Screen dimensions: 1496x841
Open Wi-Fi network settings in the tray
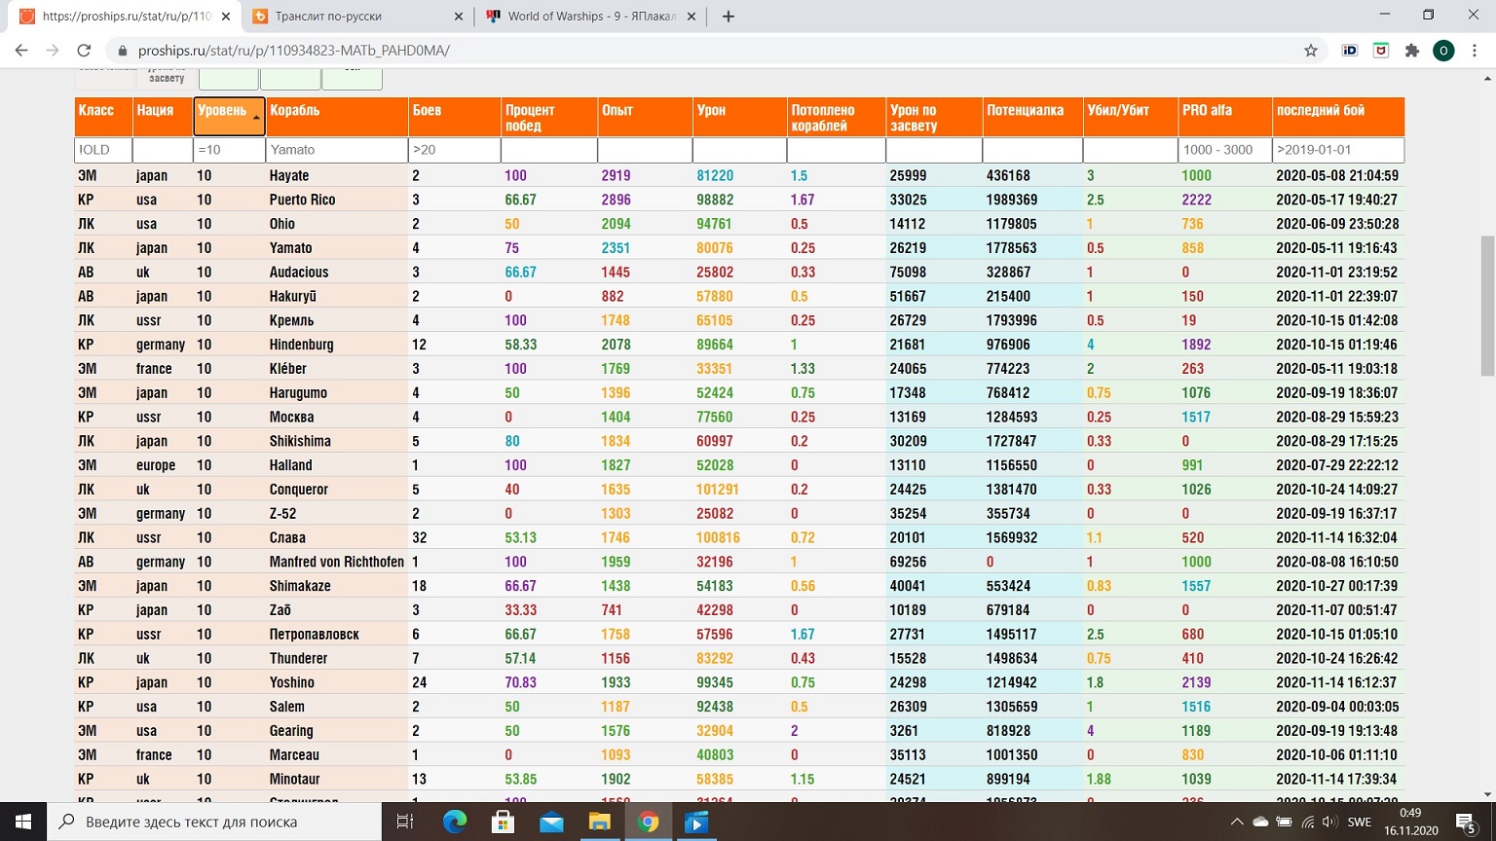click(x=1307, y=822)
